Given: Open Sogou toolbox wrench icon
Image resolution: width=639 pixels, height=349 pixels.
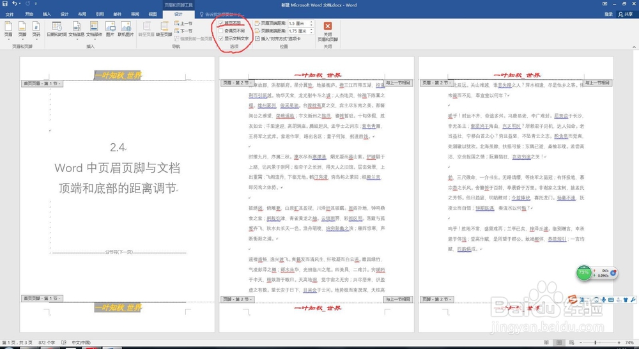Looking at the screenshot, I should [633, 300].
